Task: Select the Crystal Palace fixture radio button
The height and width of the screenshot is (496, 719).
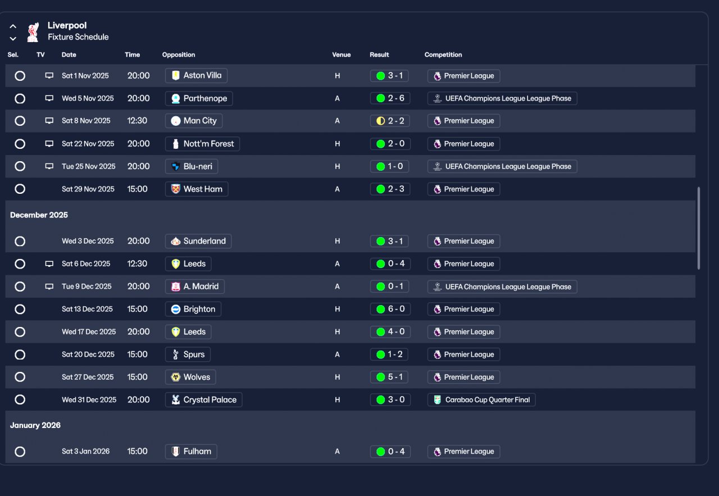Action: coord(20,400)
